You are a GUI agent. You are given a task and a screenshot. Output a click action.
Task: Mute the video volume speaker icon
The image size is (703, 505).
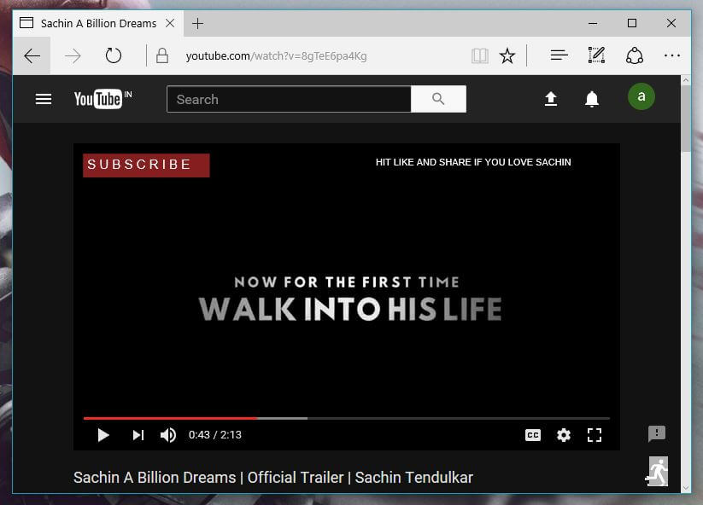coord(168,435)
